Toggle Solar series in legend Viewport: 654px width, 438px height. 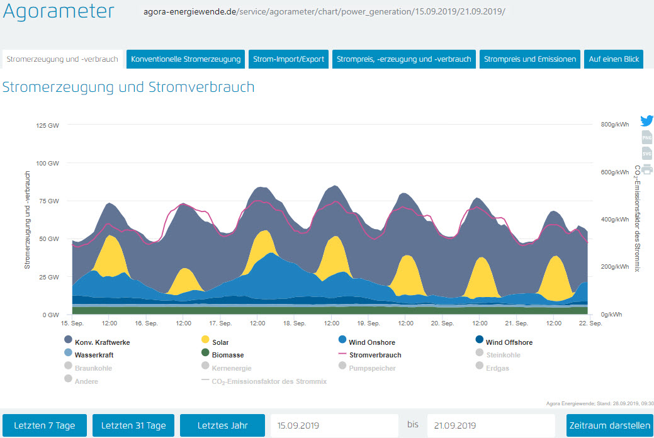coord(220,342)
